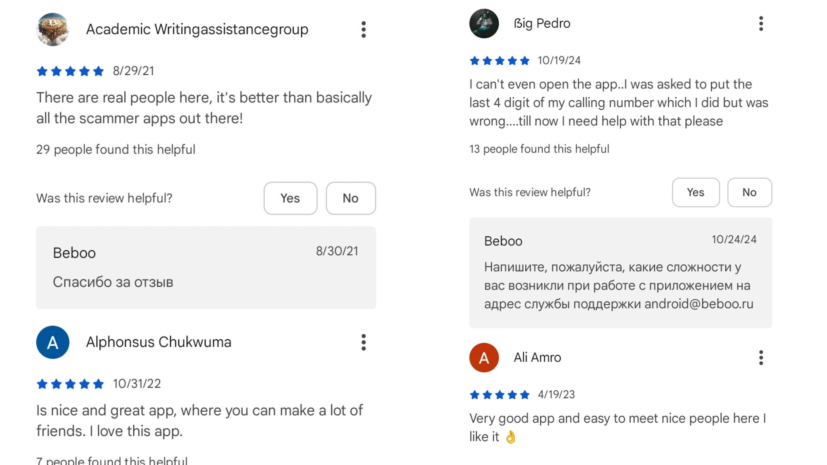Click the 4/19/23 review date
Viewport: 827px width, 465px height.
pos(556,395)
